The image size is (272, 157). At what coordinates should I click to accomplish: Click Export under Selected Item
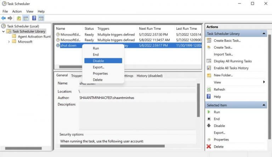click(x=220, y=133)
